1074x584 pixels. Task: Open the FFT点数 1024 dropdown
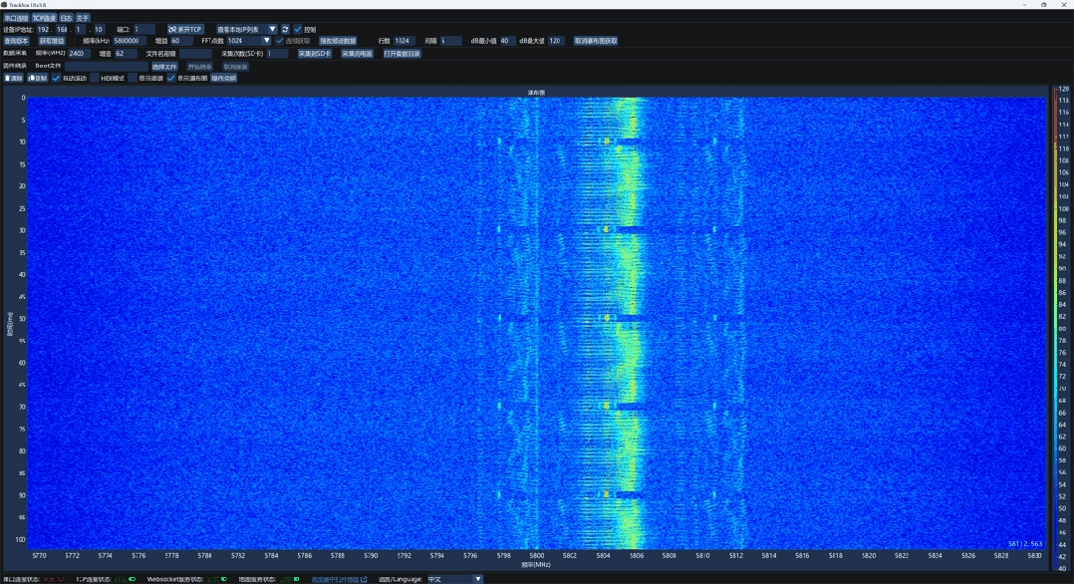(x=249, y=41)
